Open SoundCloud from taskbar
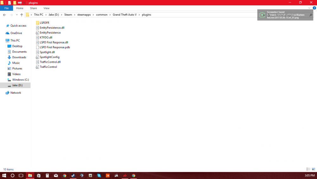Screen dimensions: 317x179 [x=108, y=176]
